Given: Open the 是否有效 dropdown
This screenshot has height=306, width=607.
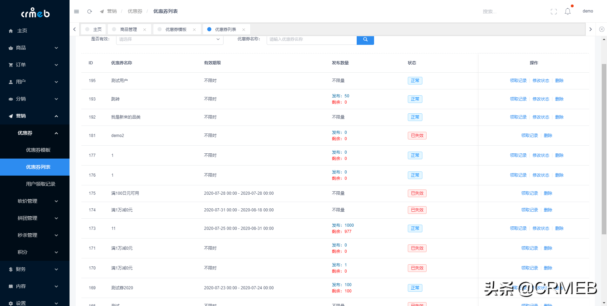Looking at the screenshot, I should click(170, 39).
